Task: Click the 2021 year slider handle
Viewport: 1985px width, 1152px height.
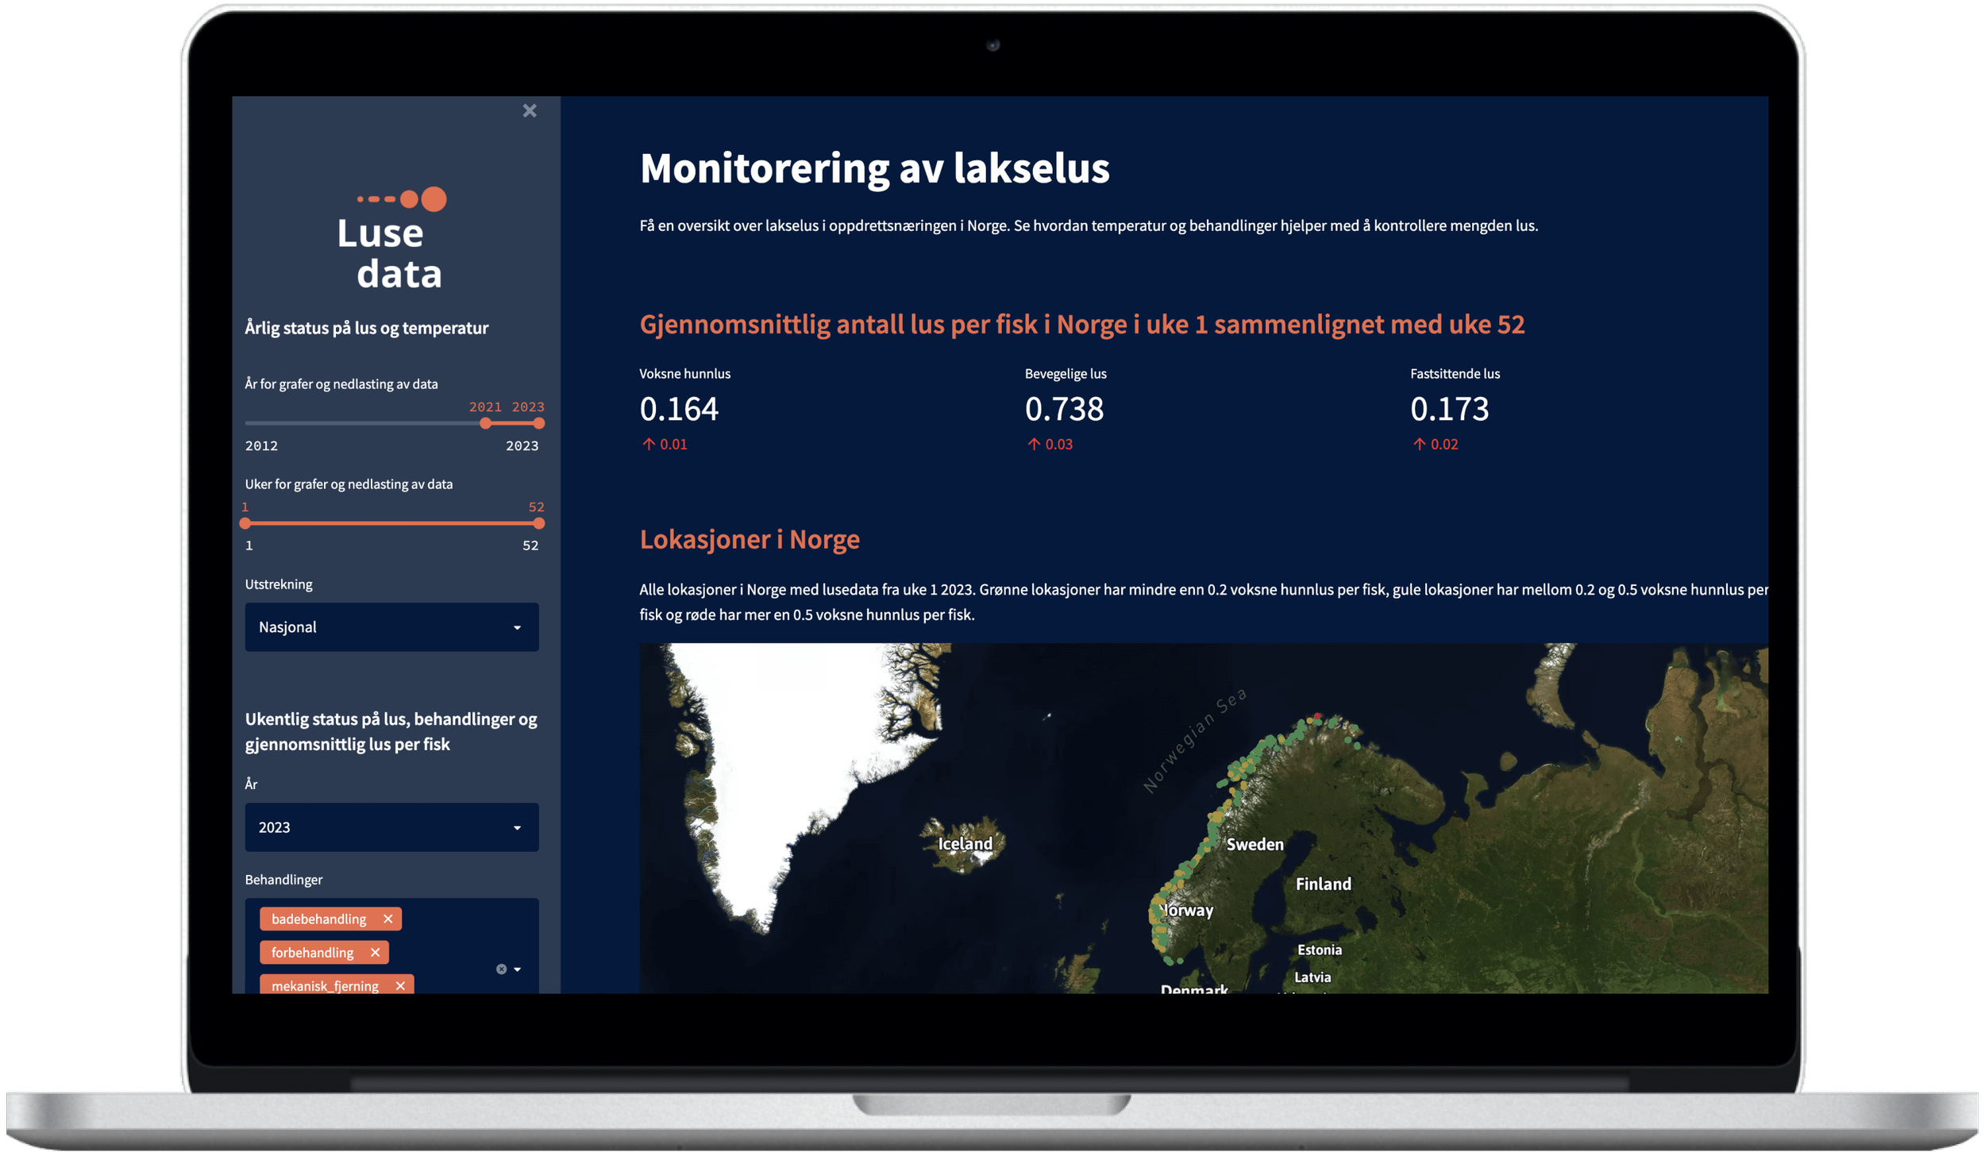Action: (x=485, y=423)
